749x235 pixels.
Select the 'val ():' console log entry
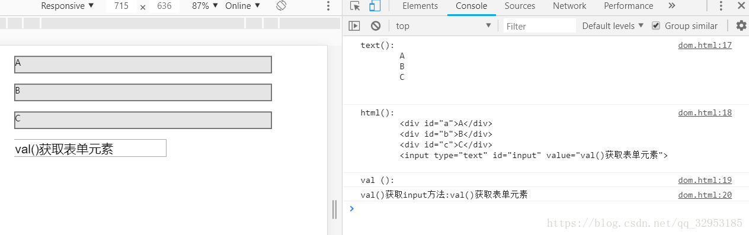coord(377,181)
